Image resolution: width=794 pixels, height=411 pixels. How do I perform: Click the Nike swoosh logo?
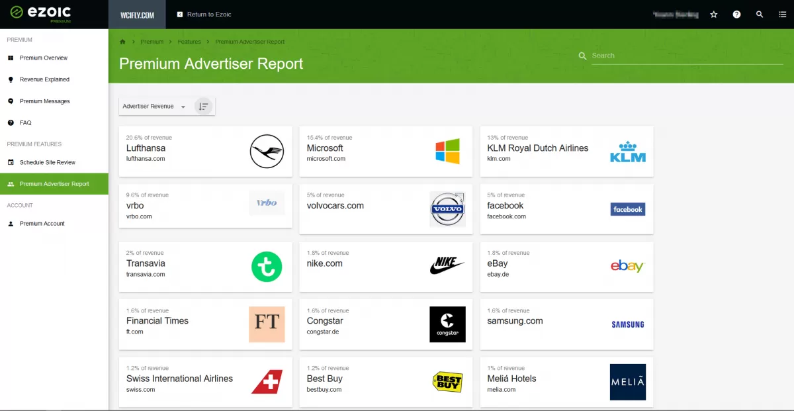click(447, 266)
